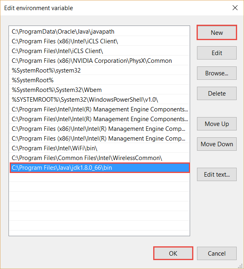Select the NVIDIA Corporation\PhysX\Common path
The image size is (244, 269).
point(99,60)
